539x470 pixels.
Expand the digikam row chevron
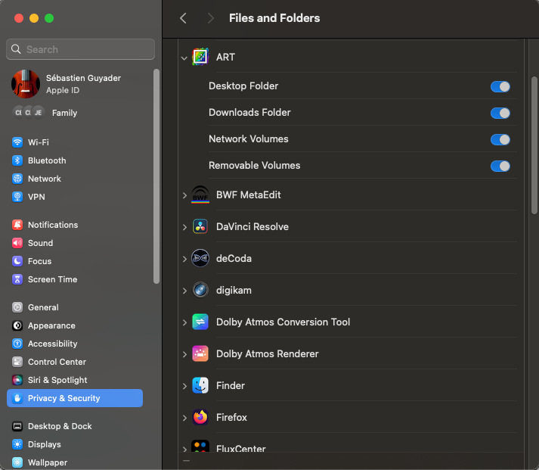pos(184,291)
